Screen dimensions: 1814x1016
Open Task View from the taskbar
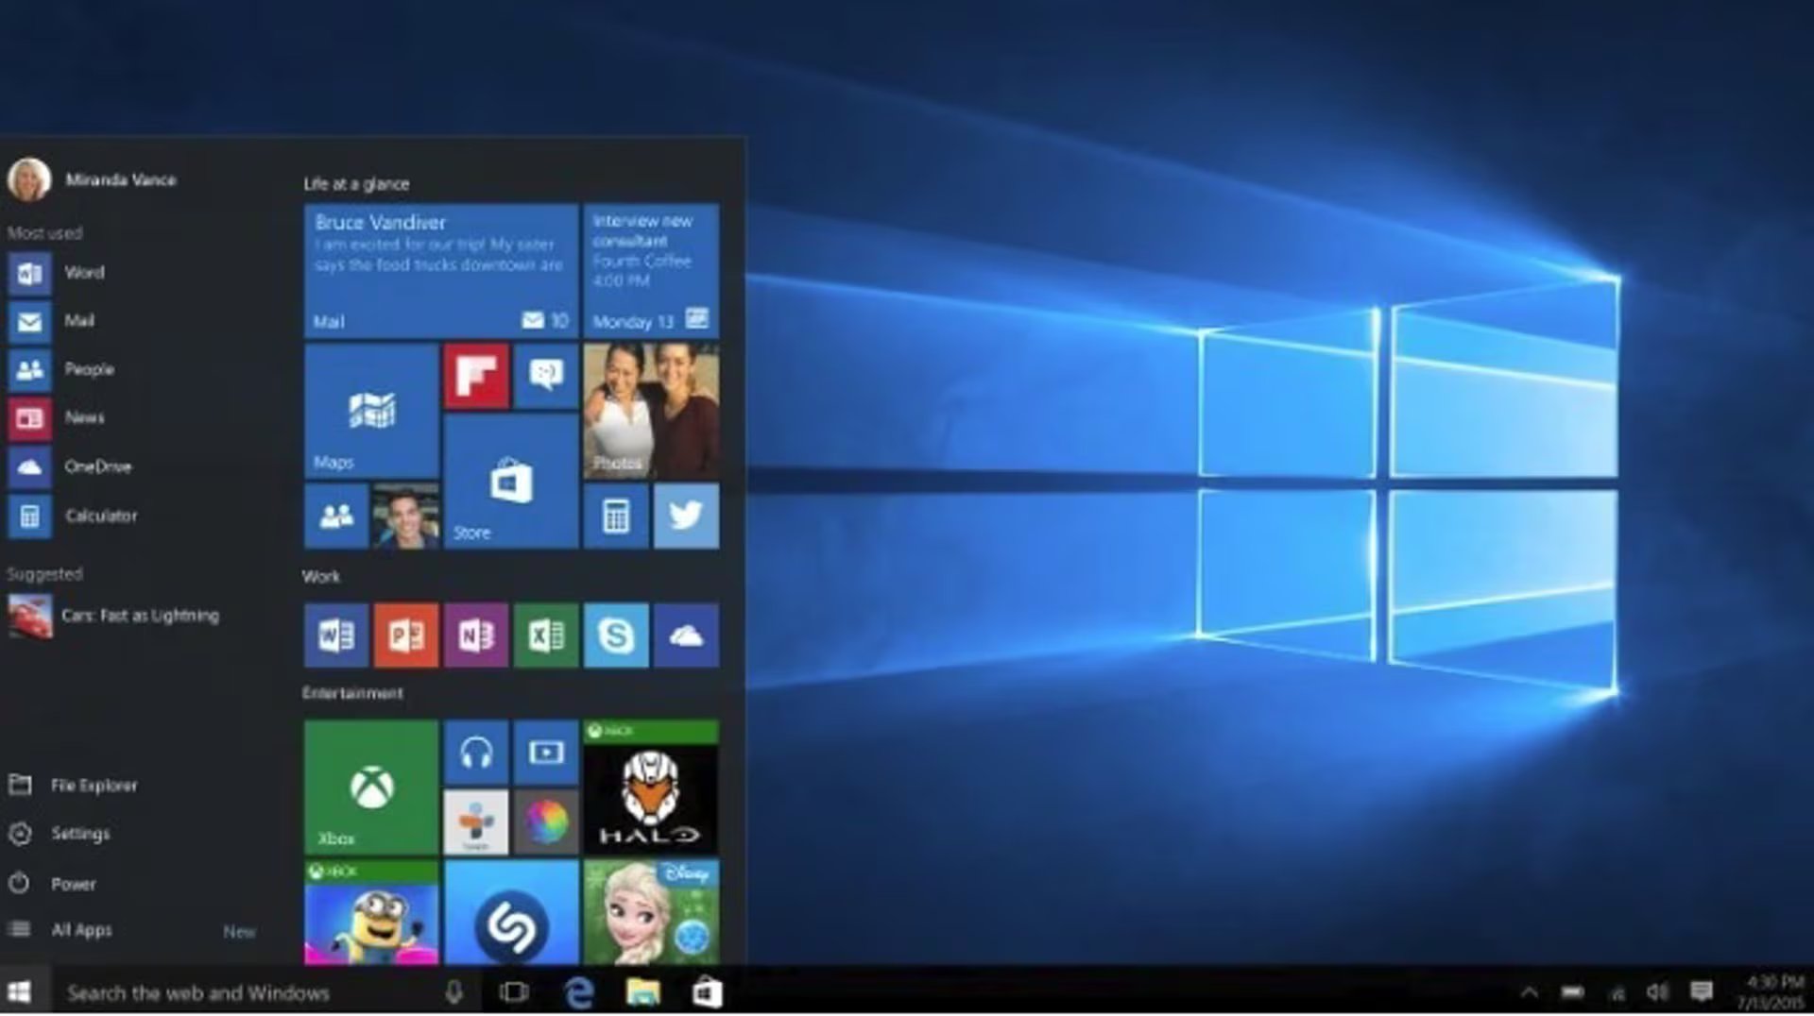515,992
